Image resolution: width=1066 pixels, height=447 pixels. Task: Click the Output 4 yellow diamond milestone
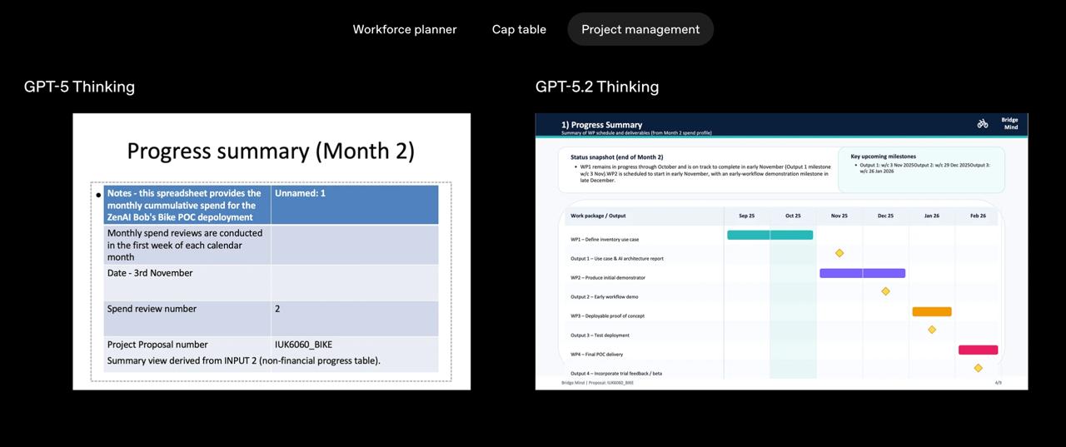click(978, 368)
